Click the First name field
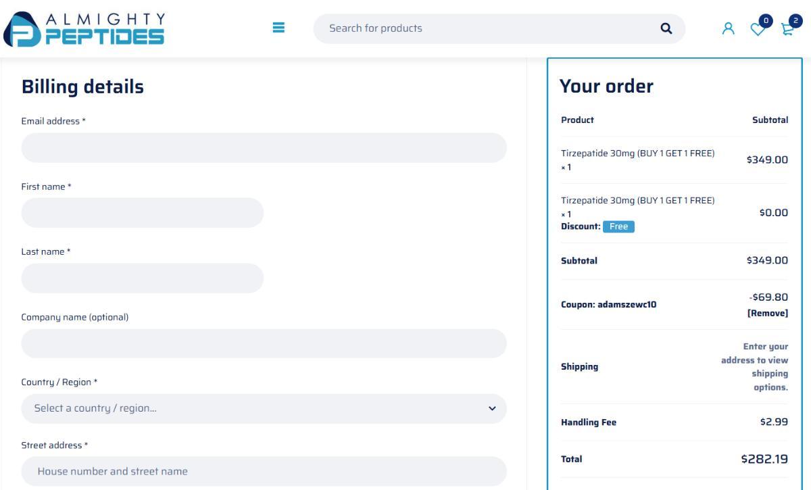Viewport: 811px width, 490px height. [x=142, y=213]
